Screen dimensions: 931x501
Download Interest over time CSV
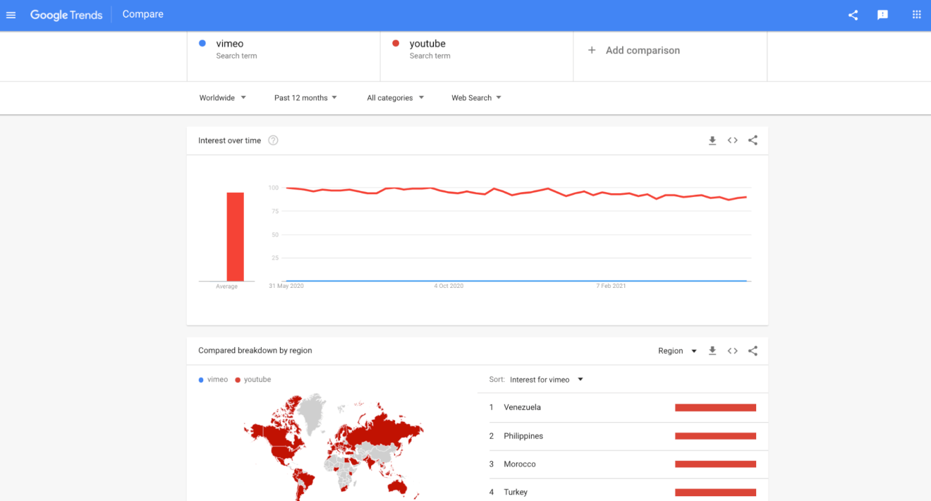pyautogui.click(x=712, y=140)
